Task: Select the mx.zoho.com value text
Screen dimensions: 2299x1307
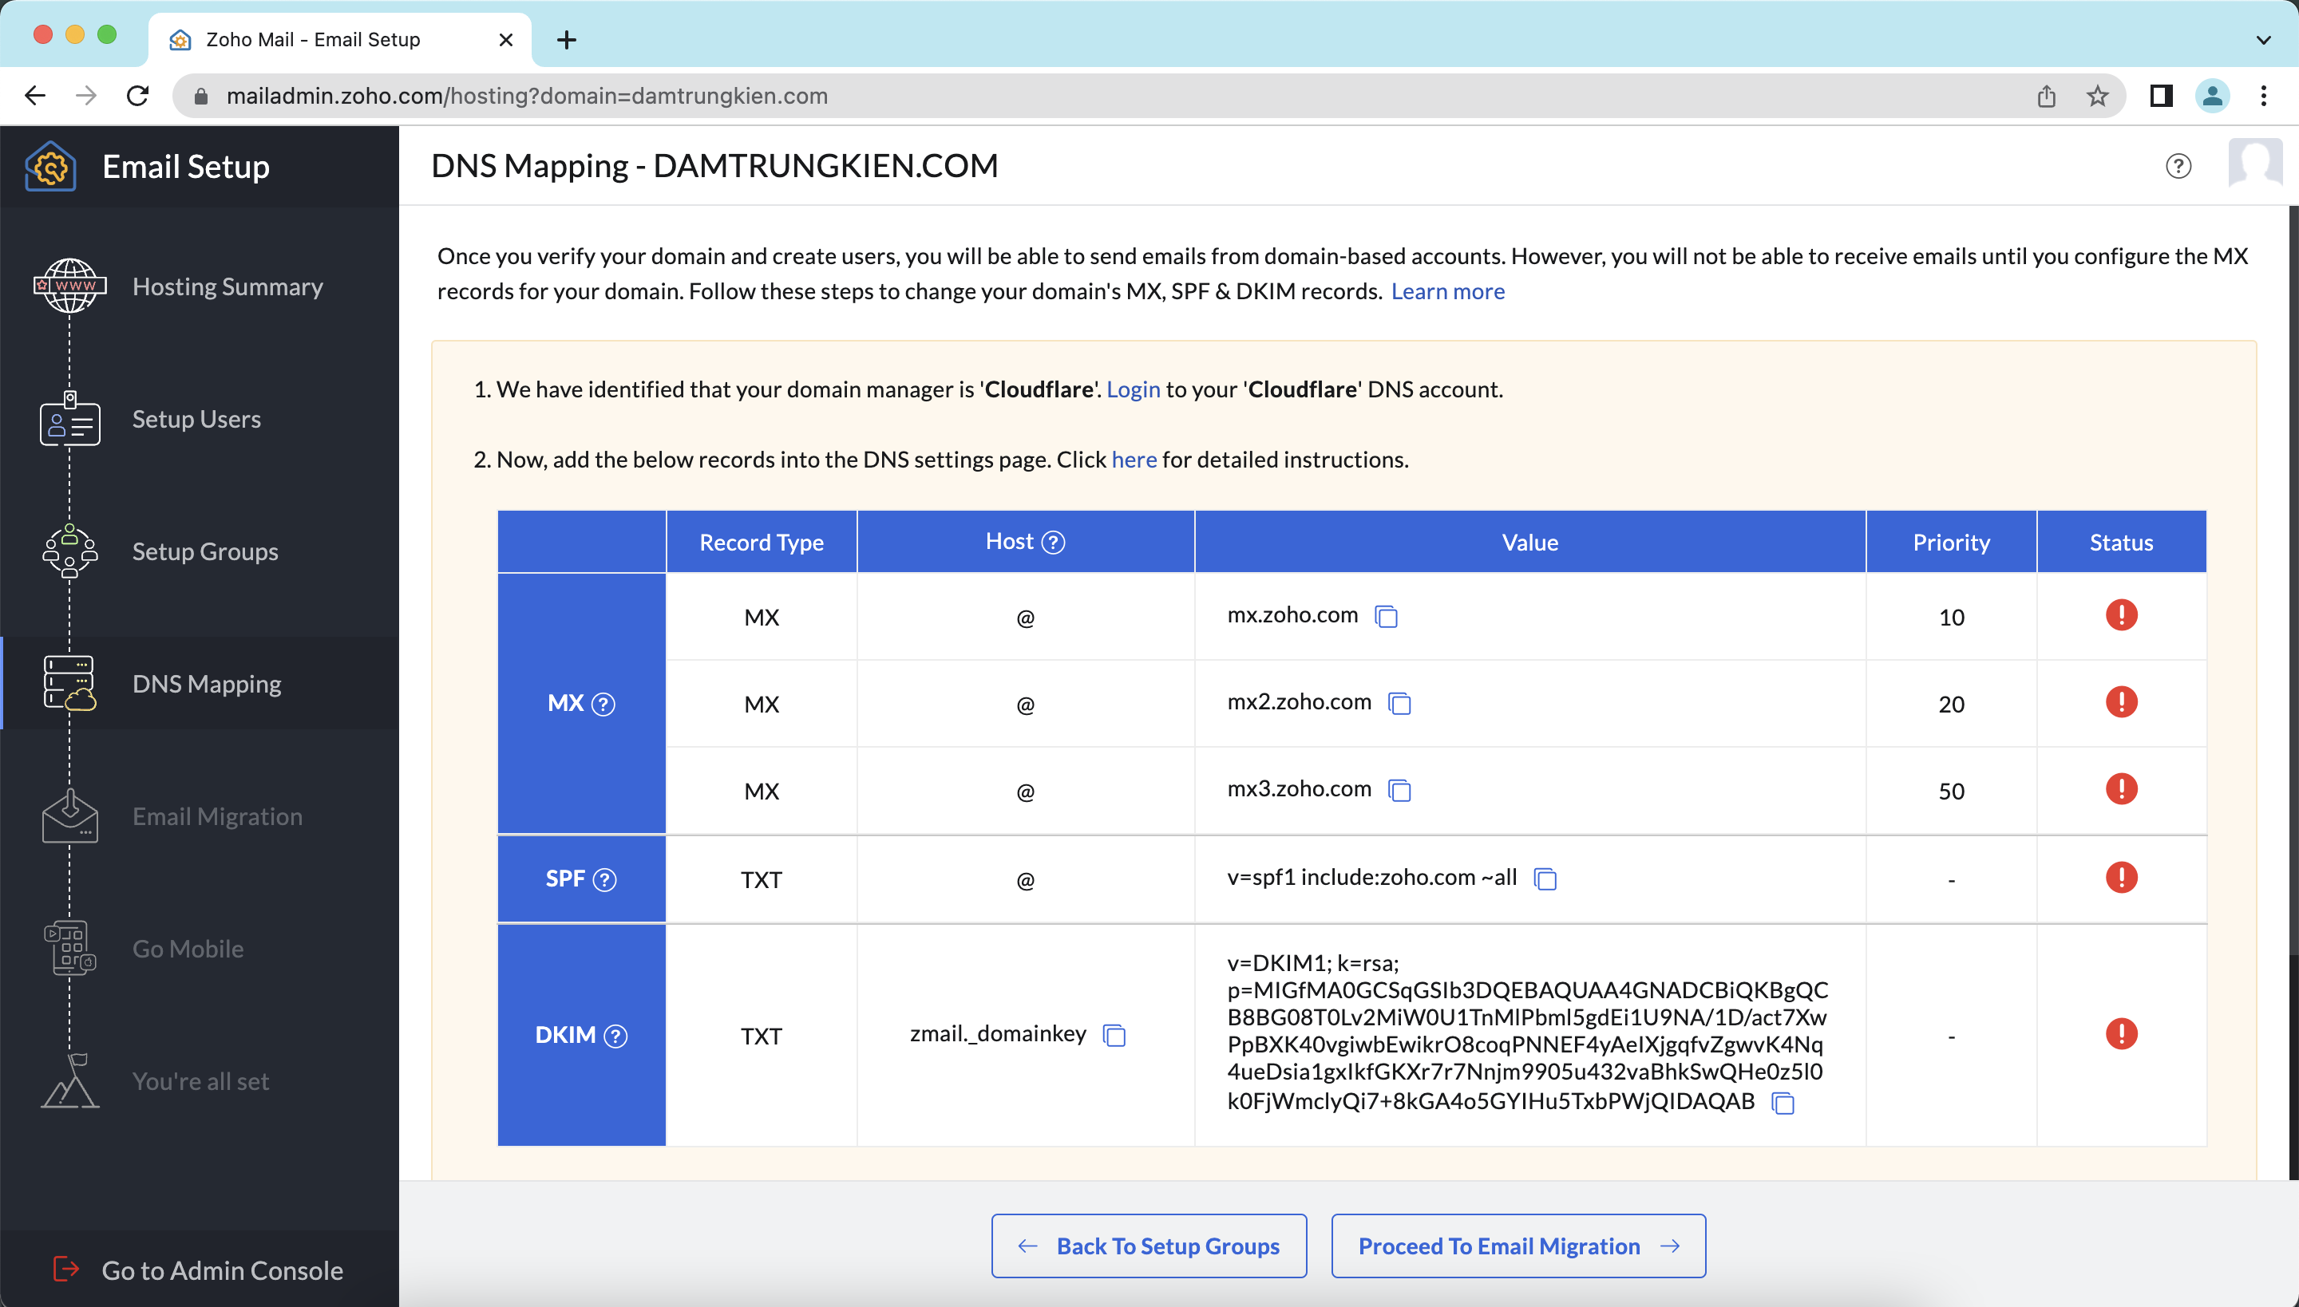Action: click(x=1292, y=615)
